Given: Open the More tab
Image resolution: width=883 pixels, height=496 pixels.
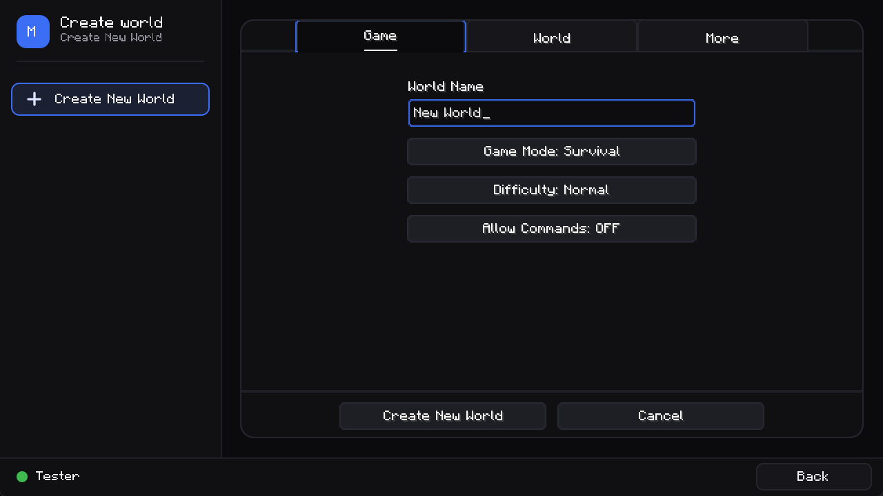Looking at the screenshot, I should coord(722,37).
